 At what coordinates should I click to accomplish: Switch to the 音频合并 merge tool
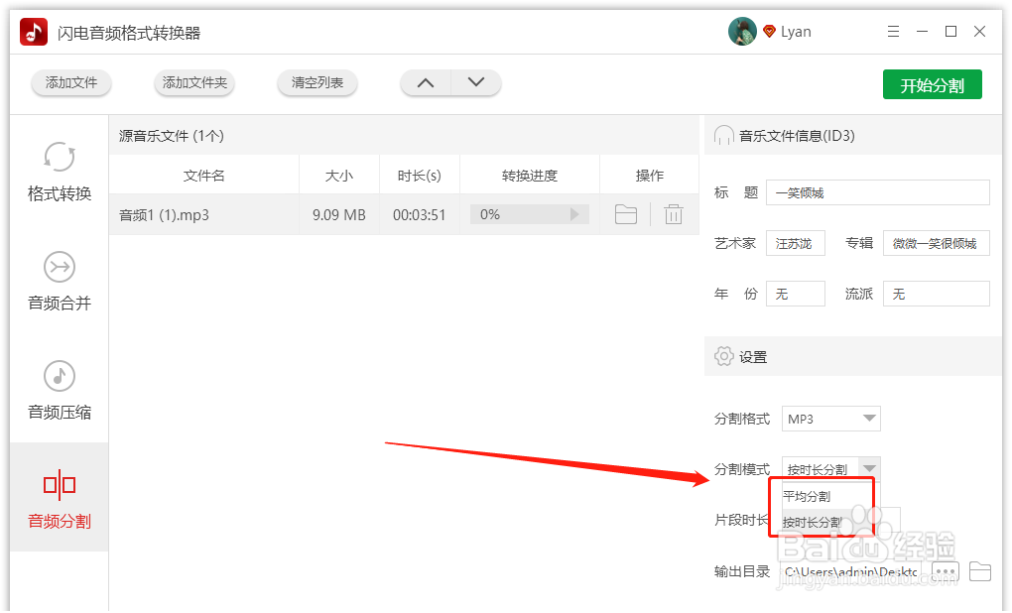pos(58,283)
